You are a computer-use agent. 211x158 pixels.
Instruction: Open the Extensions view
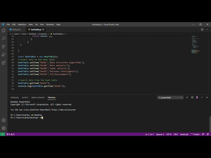pyautogui.click(x=4, y=63)
